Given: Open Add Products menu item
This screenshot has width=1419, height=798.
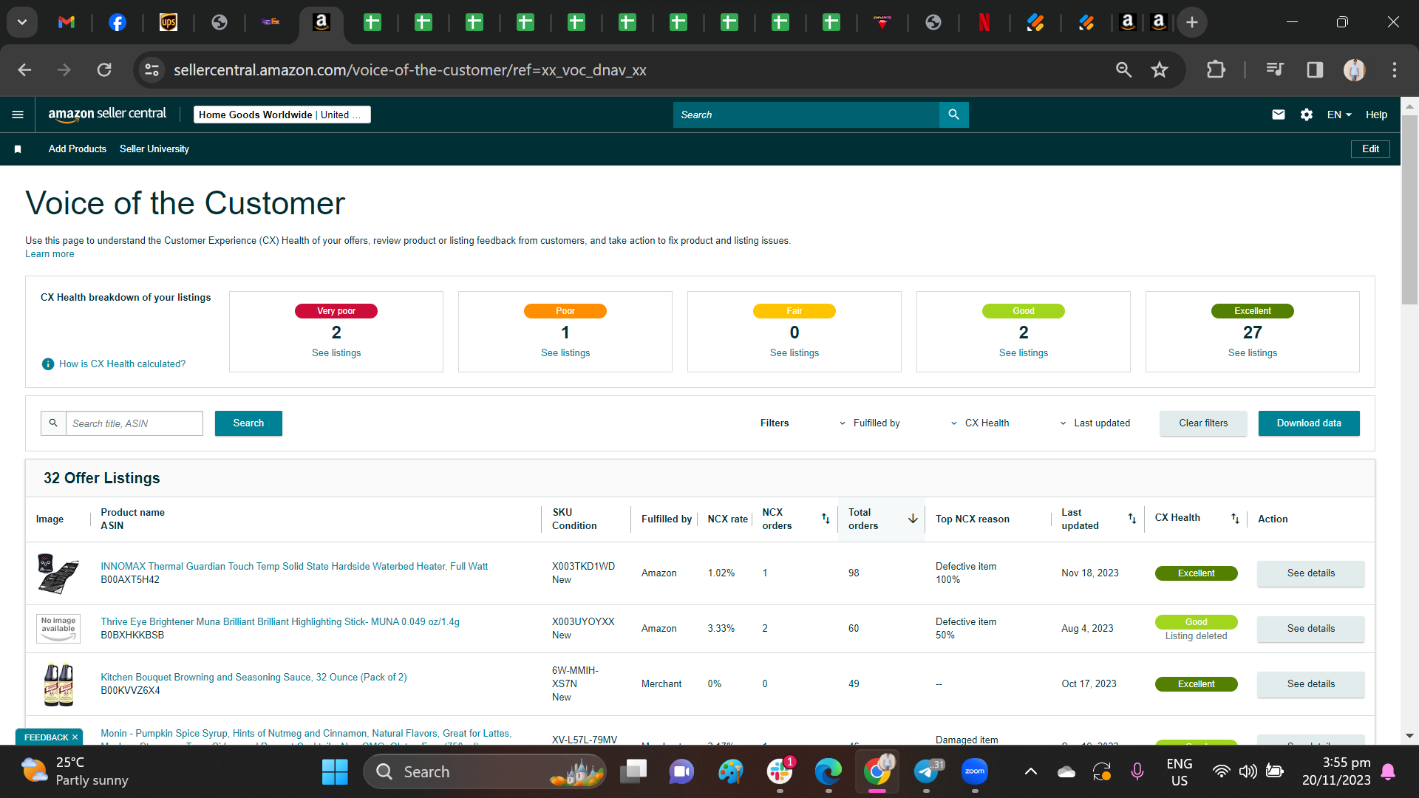Looking at the screenshot, I should (78, 149).
